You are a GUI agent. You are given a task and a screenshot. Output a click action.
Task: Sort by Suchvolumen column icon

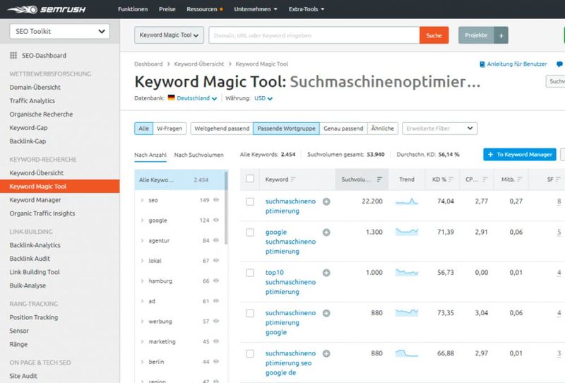379,179
